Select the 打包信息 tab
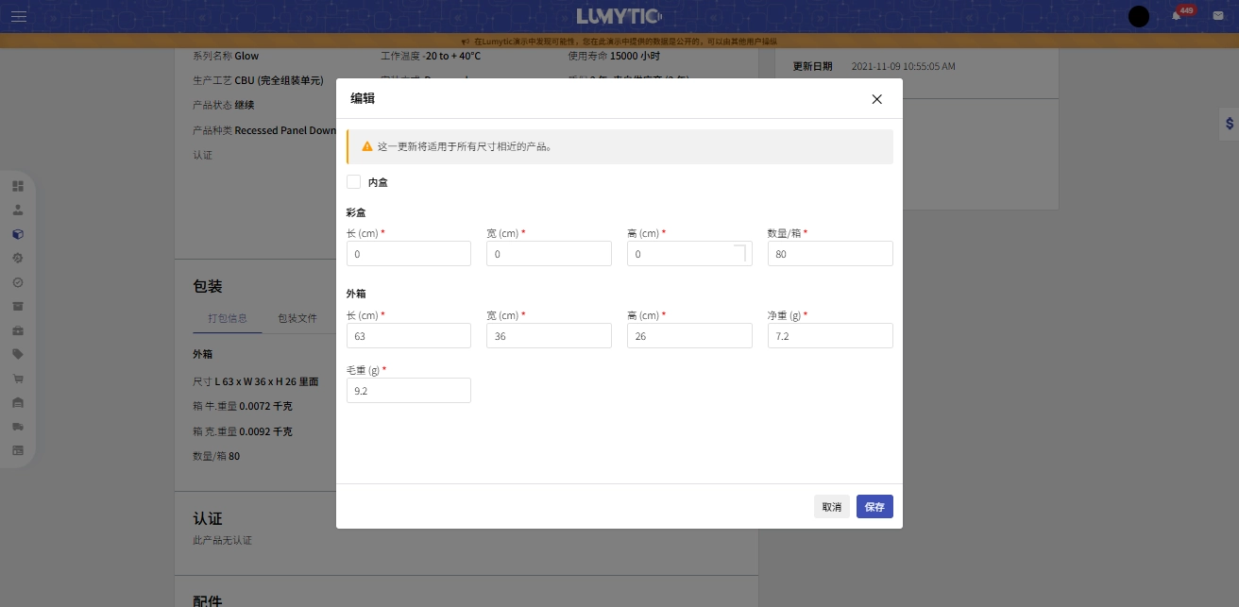1239x607 pixels. (227, 318)
